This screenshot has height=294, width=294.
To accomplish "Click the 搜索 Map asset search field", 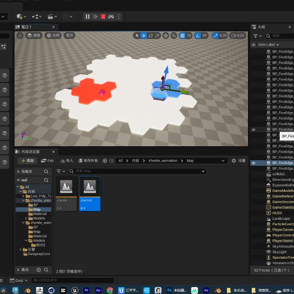I will click(x=137, y=171).
